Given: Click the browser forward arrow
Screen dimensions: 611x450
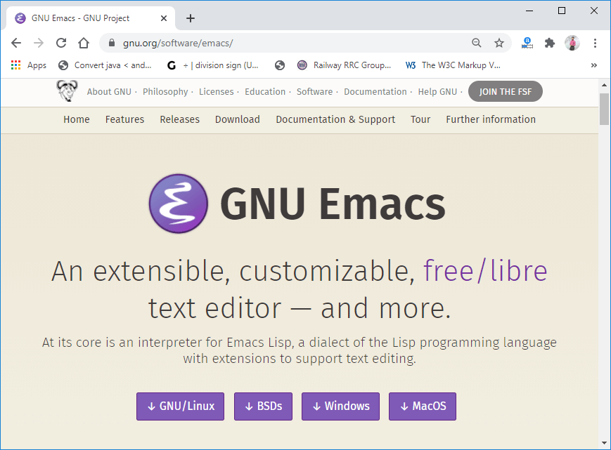Looking at the screenshot, I should click(x=39, y=43).
